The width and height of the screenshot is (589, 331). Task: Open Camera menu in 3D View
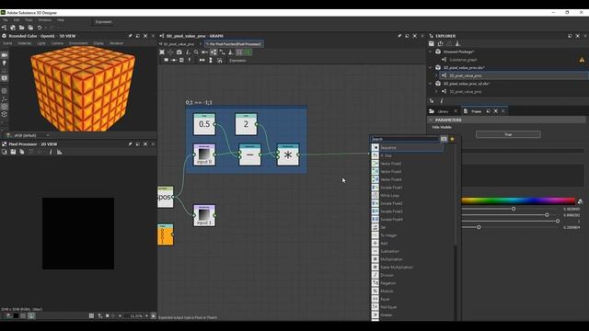57,43
